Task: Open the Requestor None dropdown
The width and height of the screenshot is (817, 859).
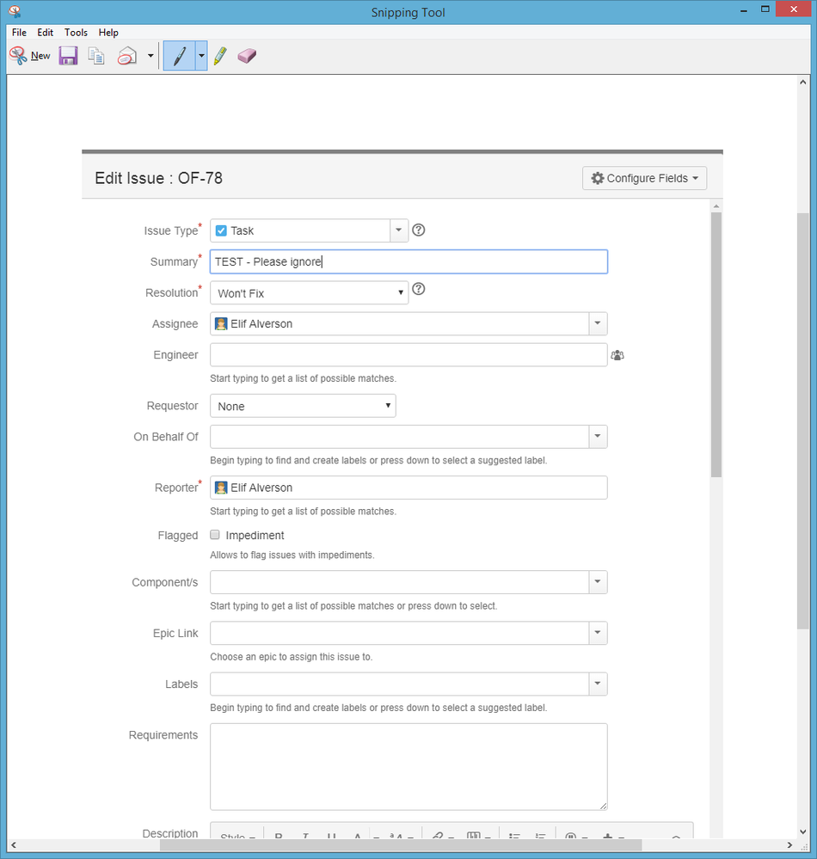Action: tap(303, 406)
